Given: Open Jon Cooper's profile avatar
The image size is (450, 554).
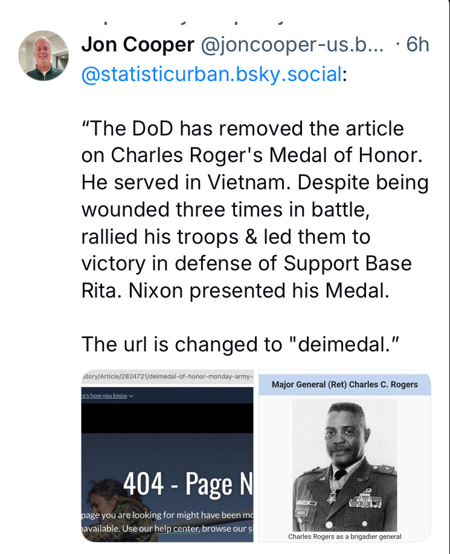Looking at the screenshot, I should coord(43,56).
